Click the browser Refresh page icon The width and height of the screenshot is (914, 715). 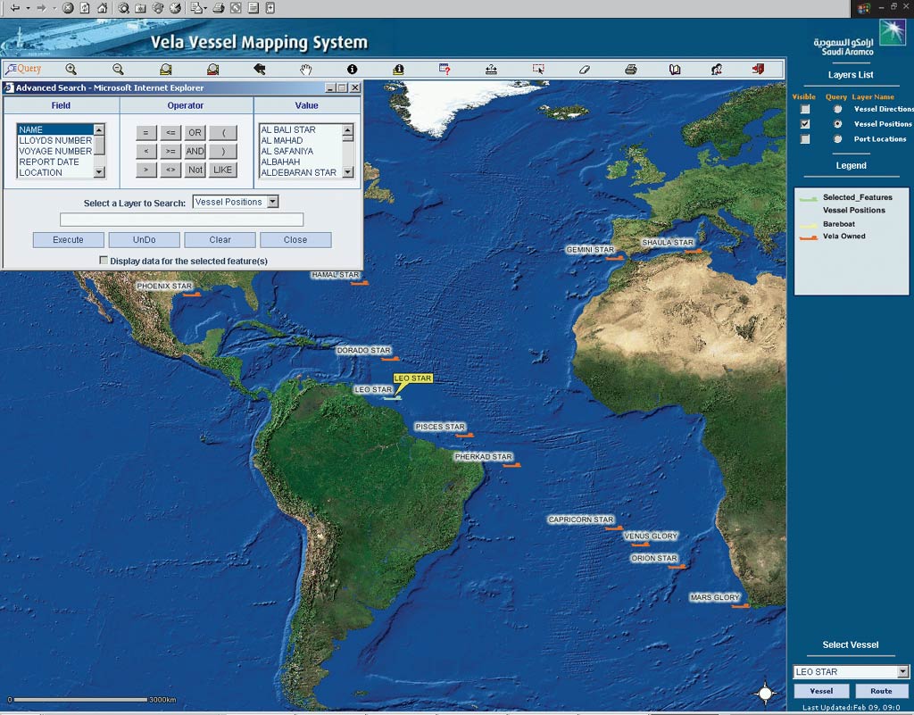click(x=85, y=8)
